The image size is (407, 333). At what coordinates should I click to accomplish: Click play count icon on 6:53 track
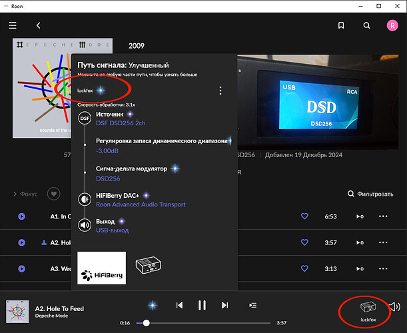pos(360,216)
